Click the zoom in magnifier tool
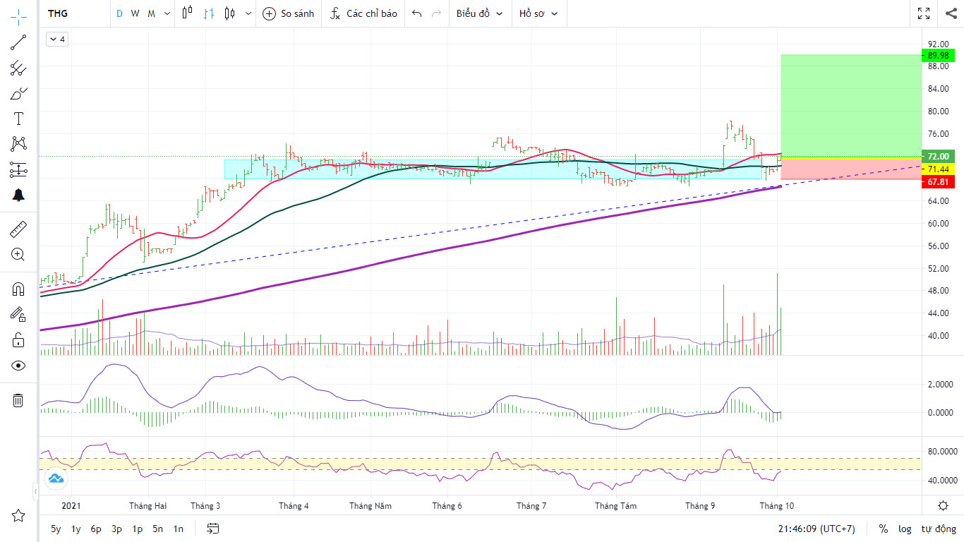The image size is (964, 542). pos(18,255)
